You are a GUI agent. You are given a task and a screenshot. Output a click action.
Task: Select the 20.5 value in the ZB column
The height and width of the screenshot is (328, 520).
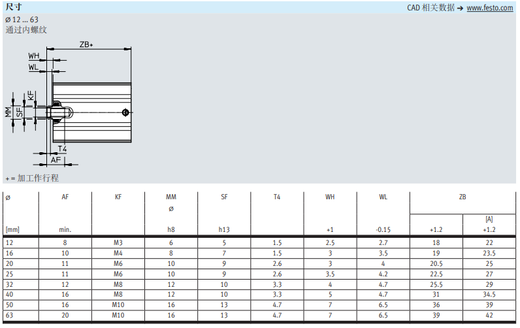[436, 263]
